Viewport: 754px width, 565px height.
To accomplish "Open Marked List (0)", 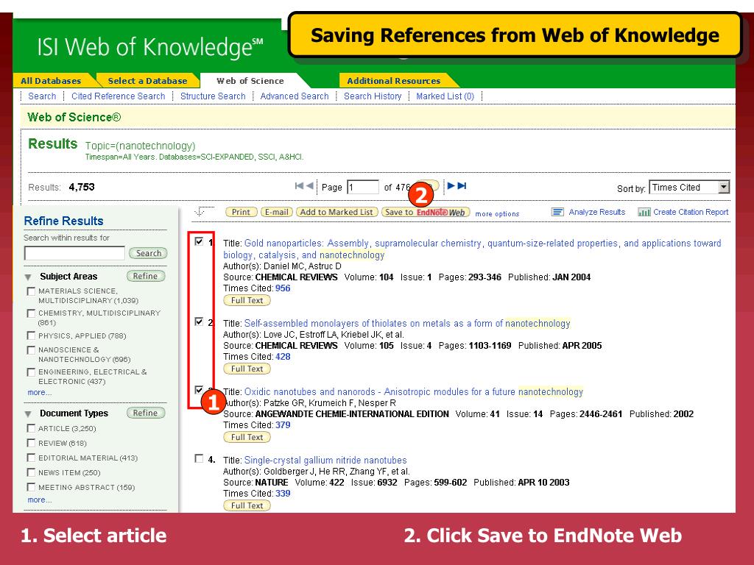I will click(445, 96).
